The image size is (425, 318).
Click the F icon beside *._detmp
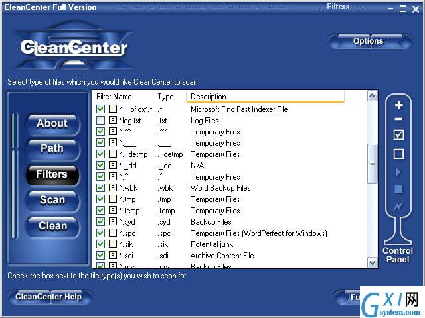click(x=112, y=154)
